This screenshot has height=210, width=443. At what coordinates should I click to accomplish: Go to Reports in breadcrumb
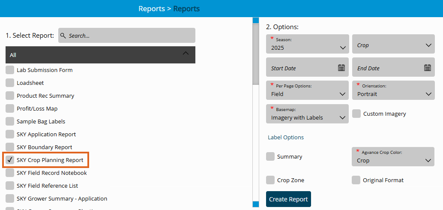pyautogui.click(x=151, y=9)
